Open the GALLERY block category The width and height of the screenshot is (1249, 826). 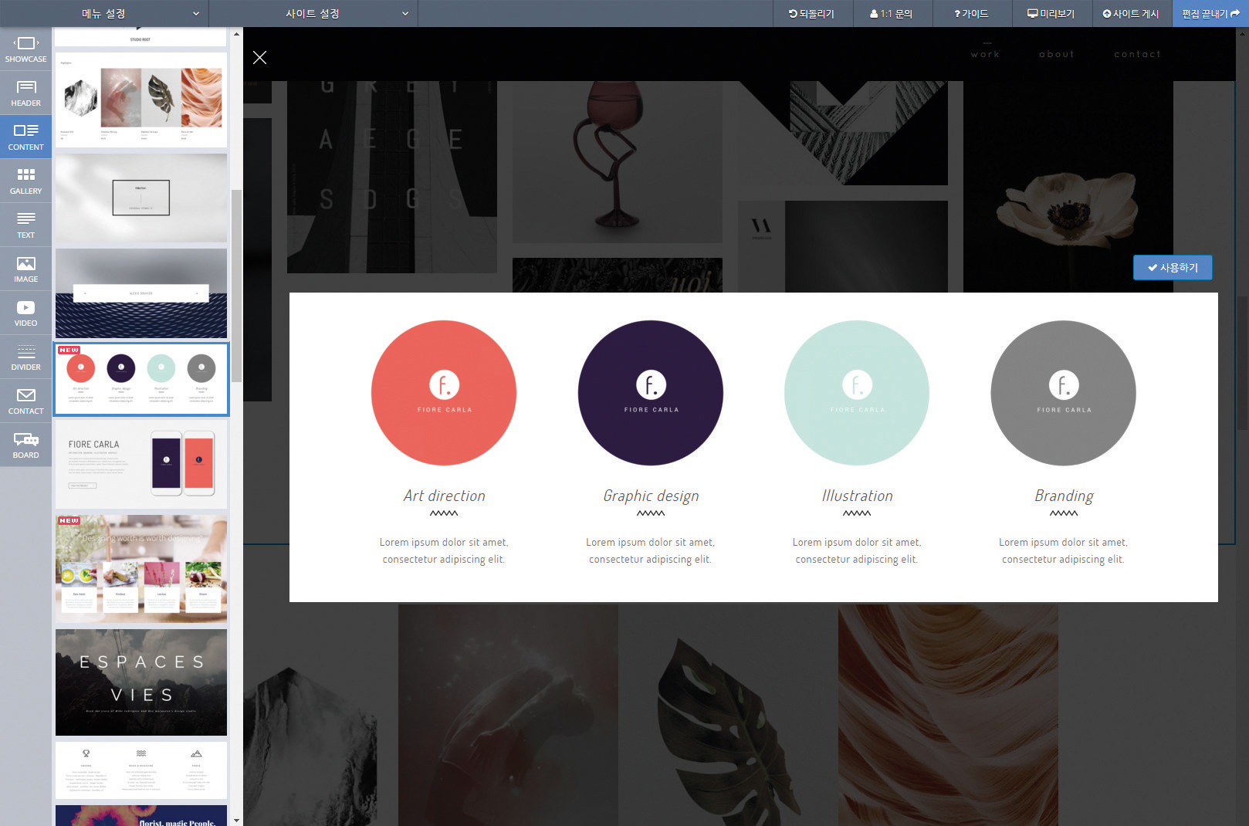[25, 181]
